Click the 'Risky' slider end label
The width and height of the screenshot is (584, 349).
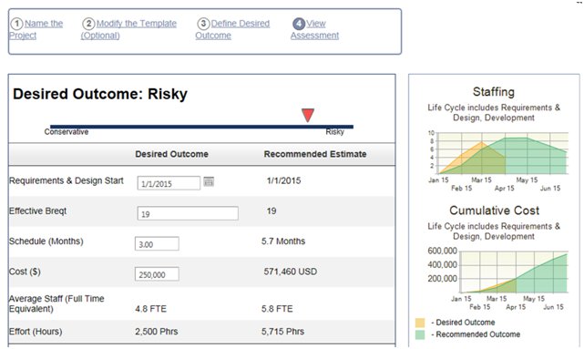tap(335, 132)
